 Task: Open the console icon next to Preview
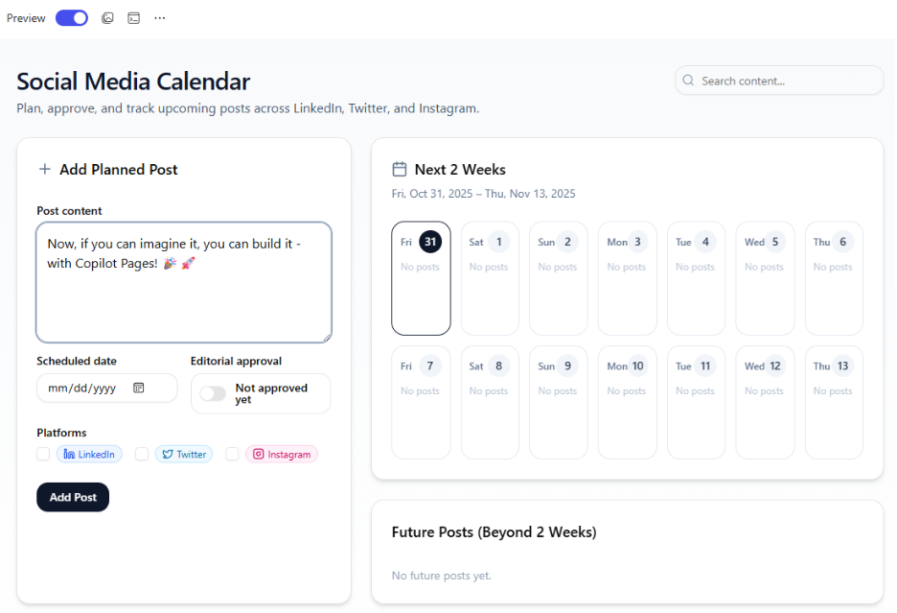point(133,17)
